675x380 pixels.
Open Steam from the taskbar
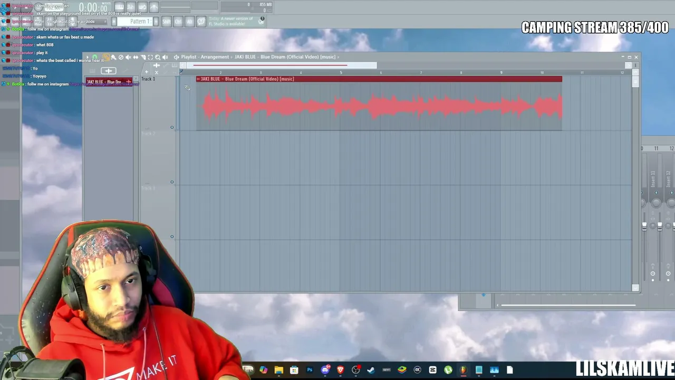pyautogui.click(x=371, y=370)
